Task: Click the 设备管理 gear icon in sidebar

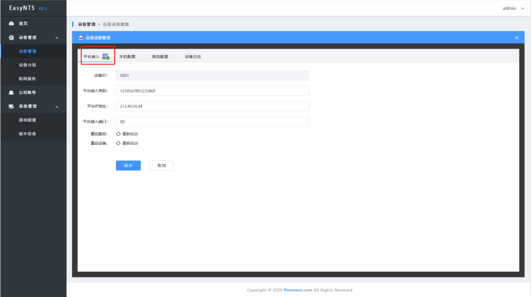Action: click(11, 38)
